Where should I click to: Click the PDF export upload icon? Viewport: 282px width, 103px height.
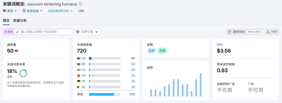pyautogui.click(x=268, y=32)
